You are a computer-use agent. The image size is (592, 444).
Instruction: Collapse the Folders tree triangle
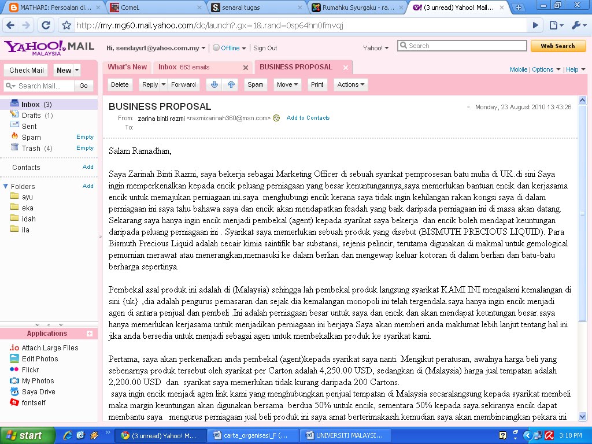[5, 186]
